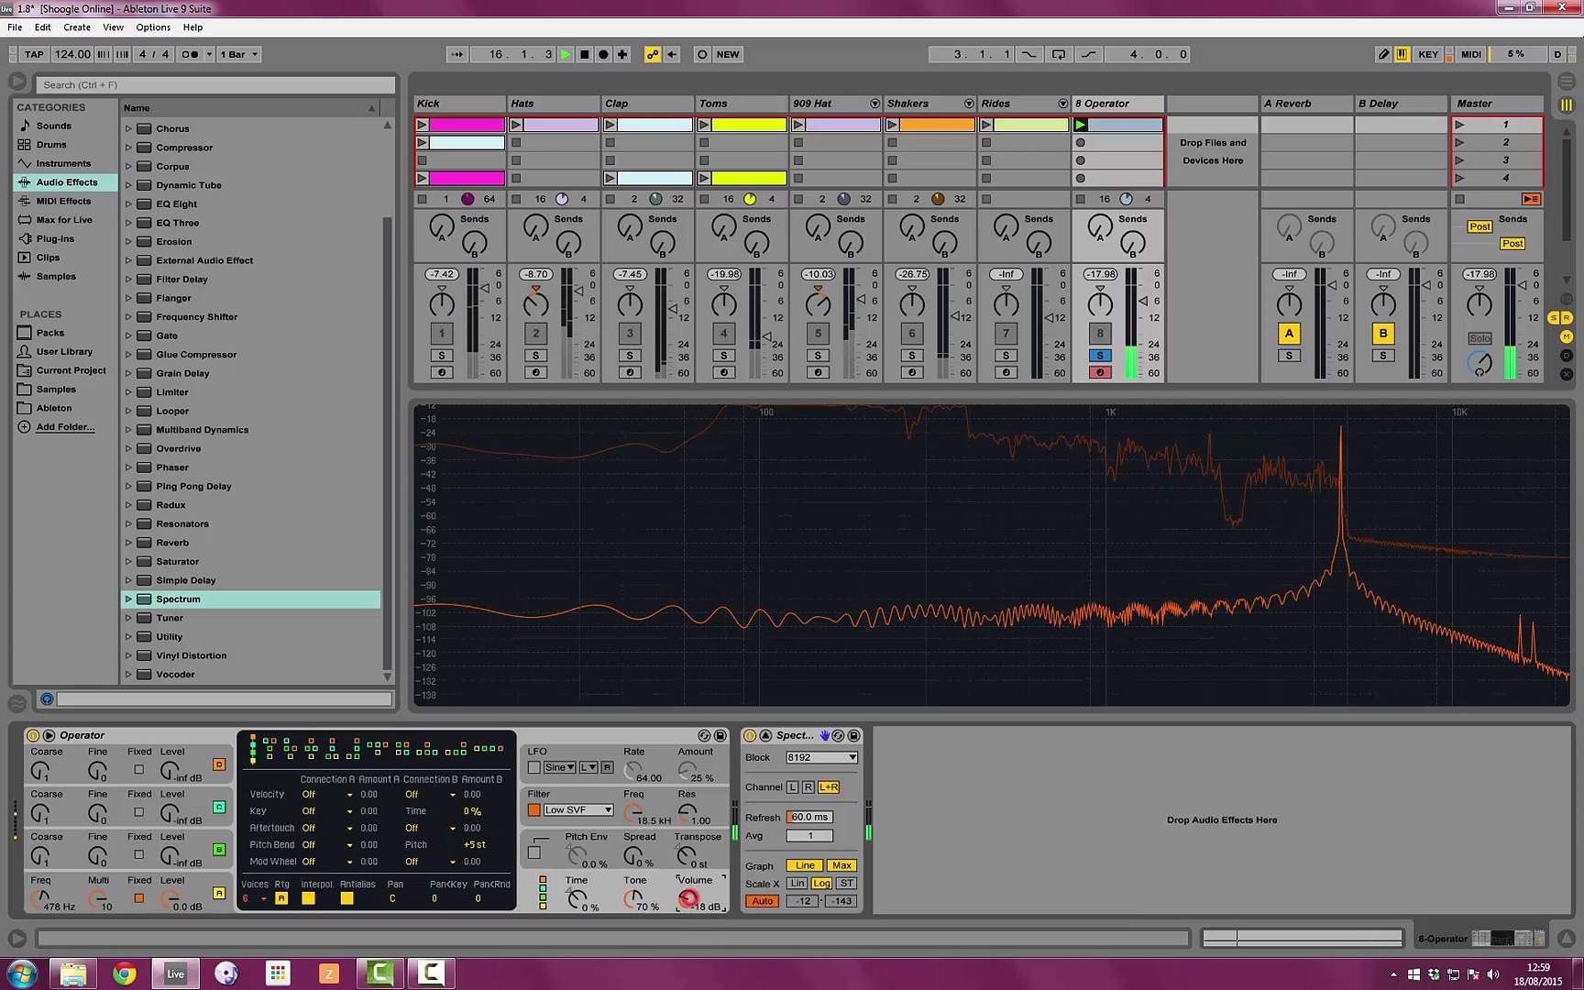Click the browser search field
This screenshot has width=1584, height=990.
(x=216, y=85)
